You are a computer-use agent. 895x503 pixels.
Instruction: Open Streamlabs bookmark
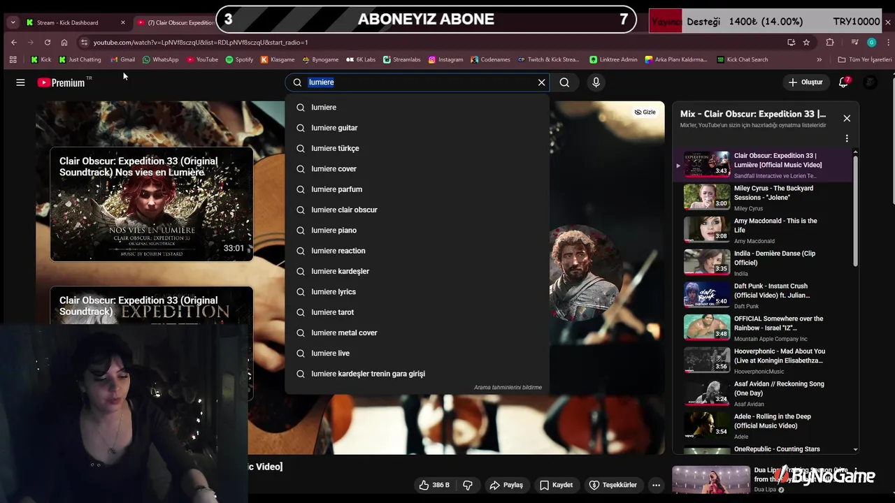[401, 59]
